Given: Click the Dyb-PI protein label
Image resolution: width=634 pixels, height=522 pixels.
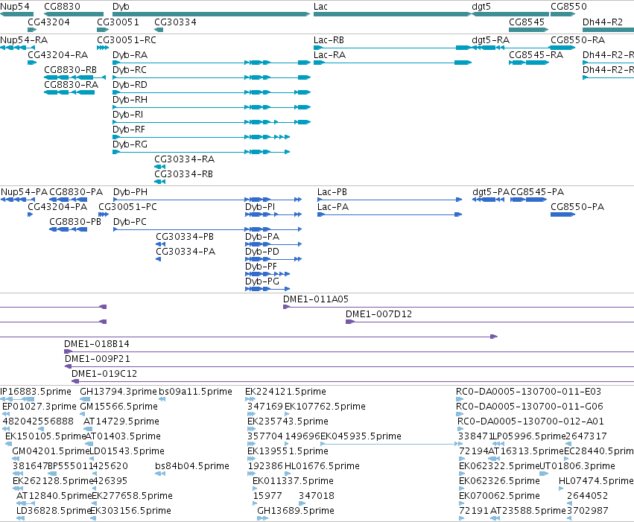Looking at the screenshot, I should click(x=260, y=207).
